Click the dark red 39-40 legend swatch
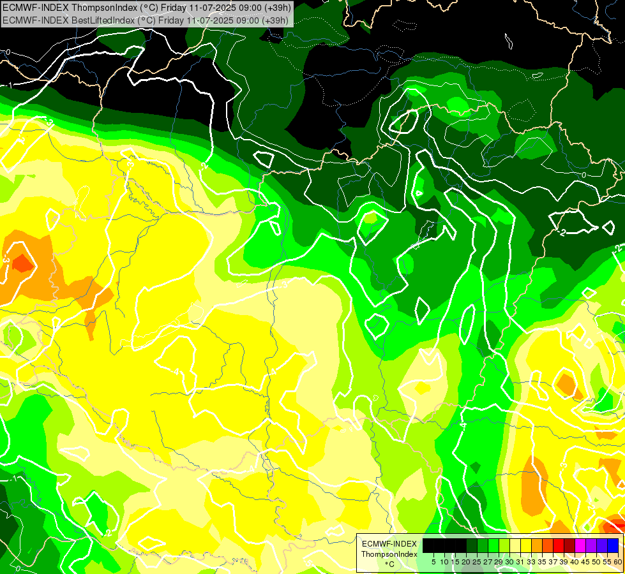Screen dimensions: 625x574 coord(569,546)
